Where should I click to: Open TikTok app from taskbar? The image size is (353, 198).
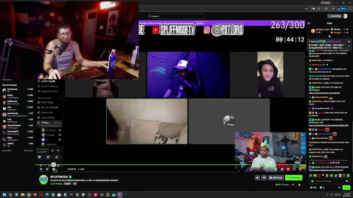(95, 195)
